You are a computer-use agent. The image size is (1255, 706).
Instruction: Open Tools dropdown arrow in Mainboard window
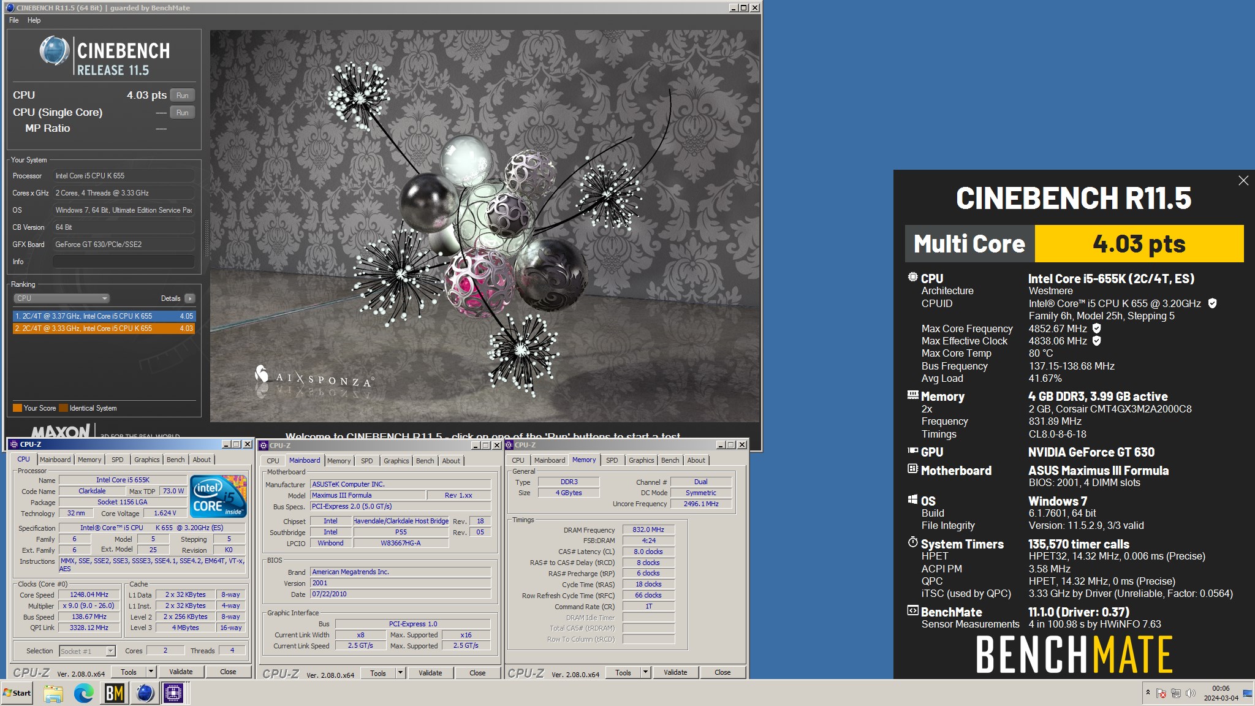coord(400,673)
